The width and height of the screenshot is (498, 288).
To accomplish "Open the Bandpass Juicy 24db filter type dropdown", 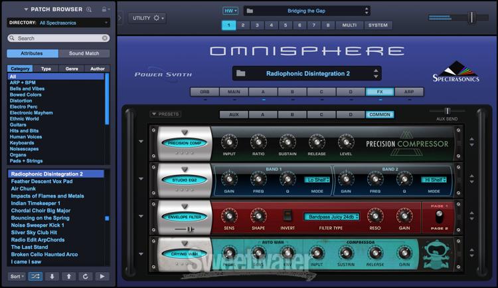I will [x=331, y=217].
